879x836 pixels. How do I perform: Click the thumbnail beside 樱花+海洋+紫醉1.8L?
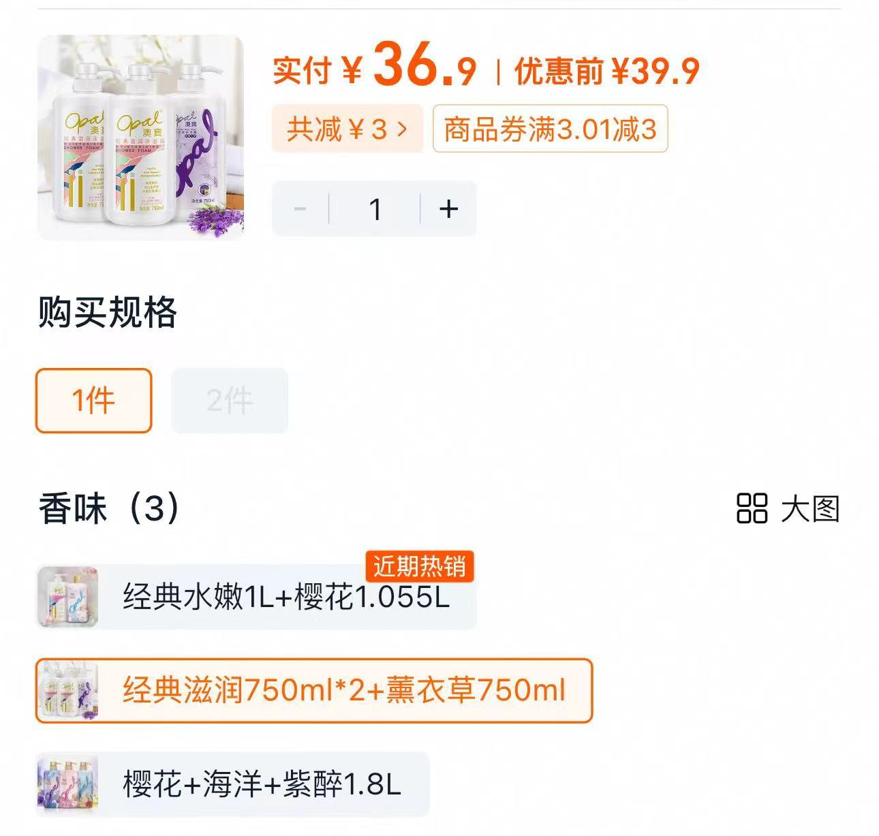coord(67,782)
